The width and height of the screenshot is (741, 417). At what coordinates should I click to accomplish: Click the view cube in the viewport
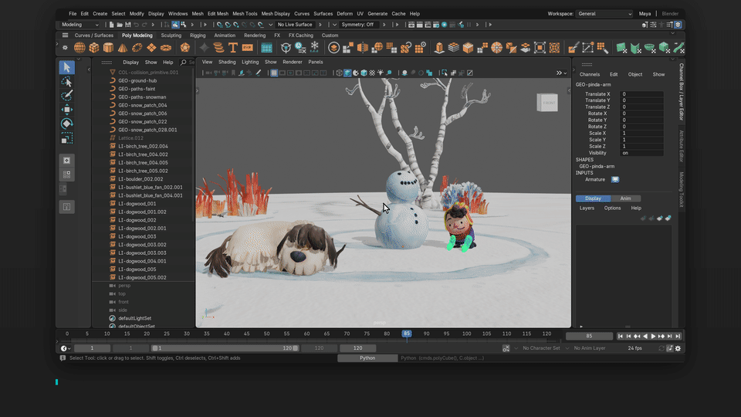(x=547, y=103)
